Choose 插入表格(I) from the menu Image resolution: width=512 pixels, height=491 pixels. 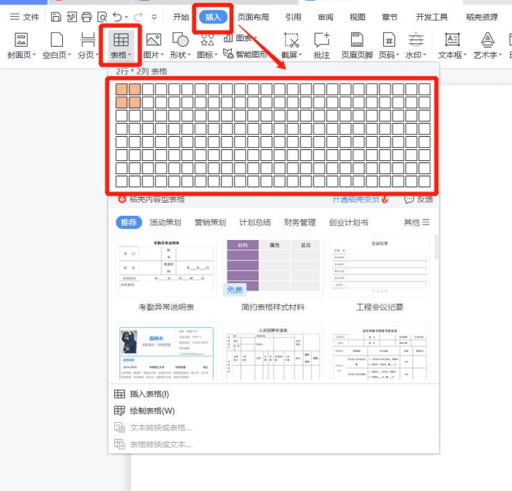tap(148, 394)
